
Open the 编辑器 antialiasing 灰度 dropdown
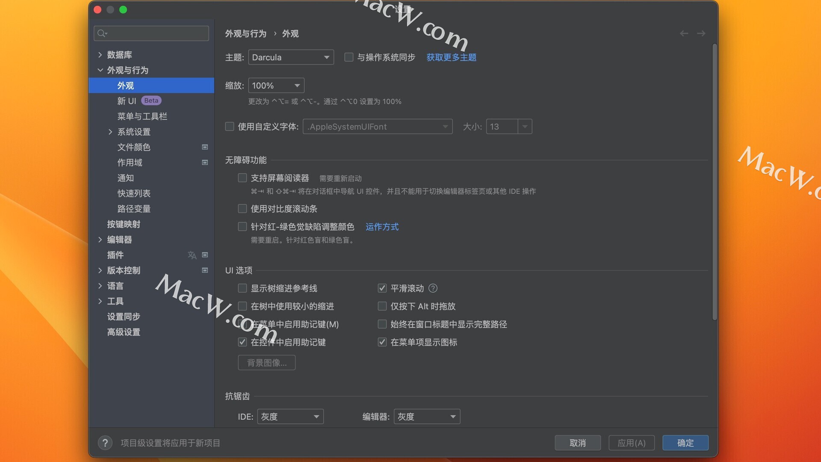coord(427,417)
